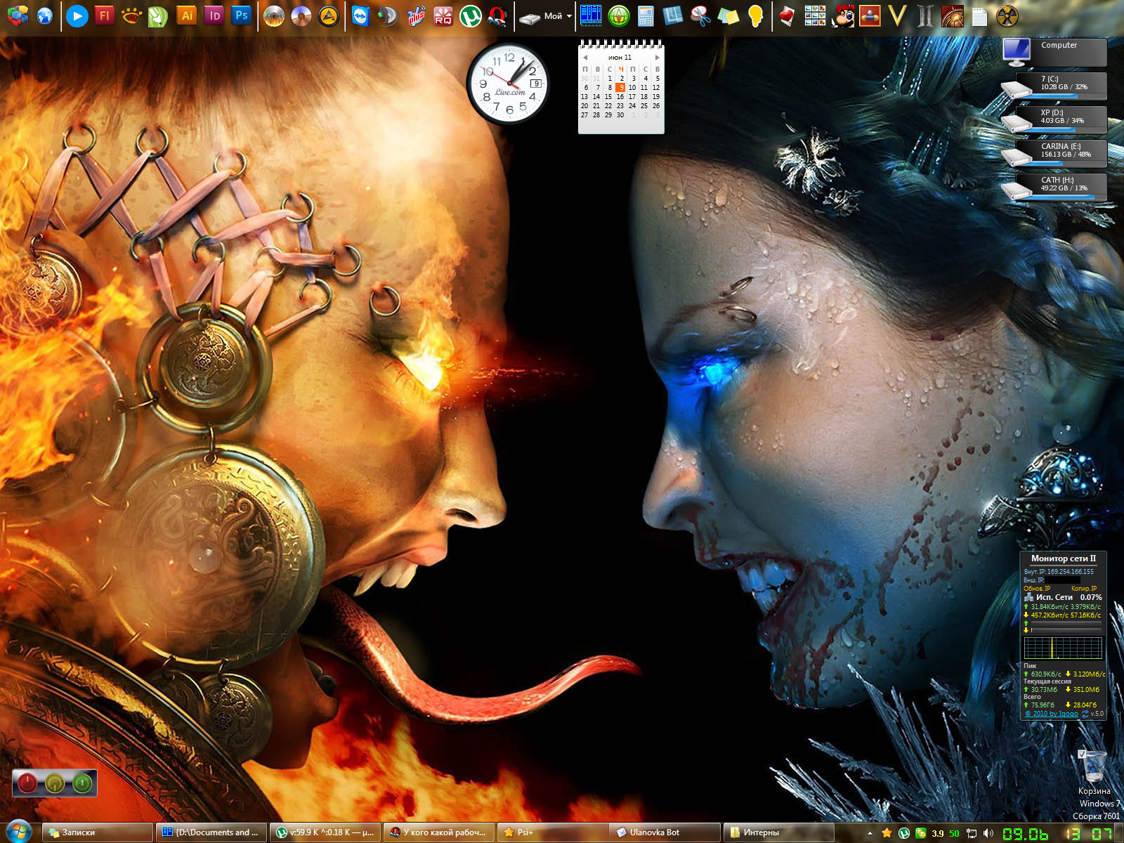Launch Adobe Photoshop from the top dock
The height and width of the screenshot is (843, 1124).
(x=241, y=15)
